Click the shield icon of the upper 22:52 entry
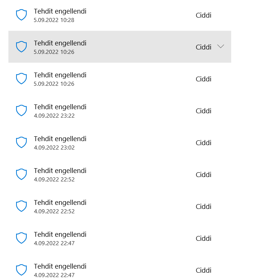 22,174
